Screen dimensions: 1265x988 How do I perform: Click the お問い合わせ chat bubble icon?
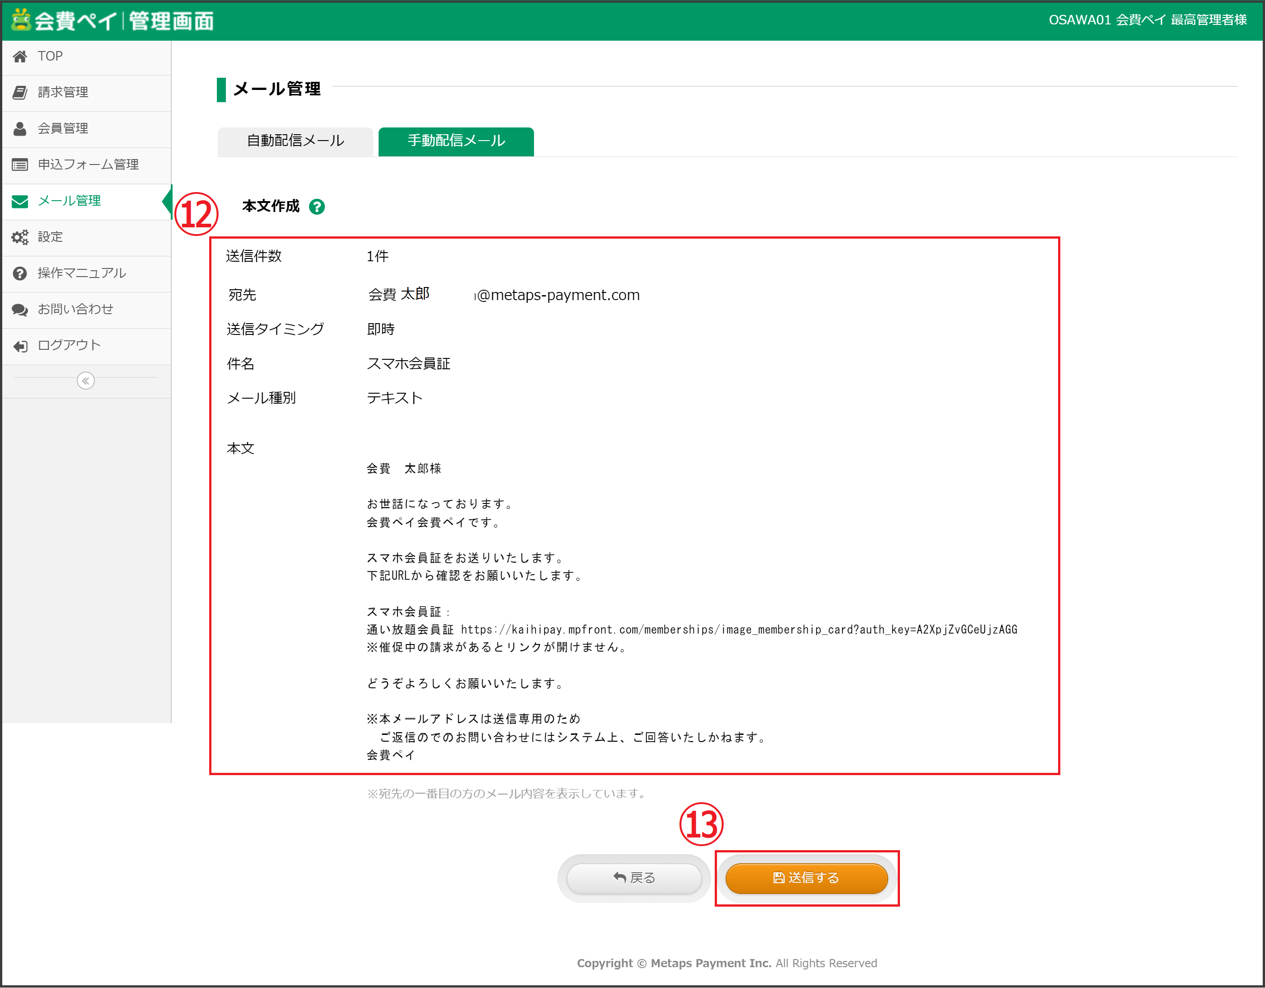(20, 310)
